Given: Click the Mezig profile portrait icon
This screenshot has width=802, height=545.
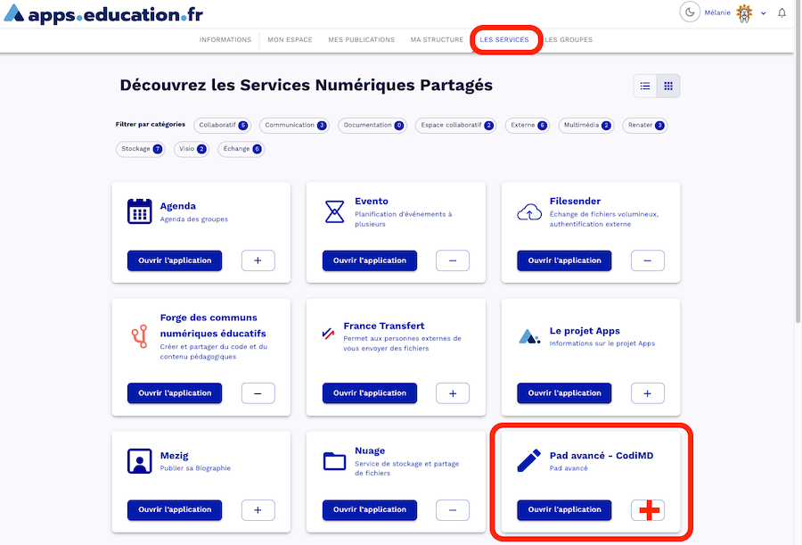Looking at the screenshot, I should (x=140, y=461).
